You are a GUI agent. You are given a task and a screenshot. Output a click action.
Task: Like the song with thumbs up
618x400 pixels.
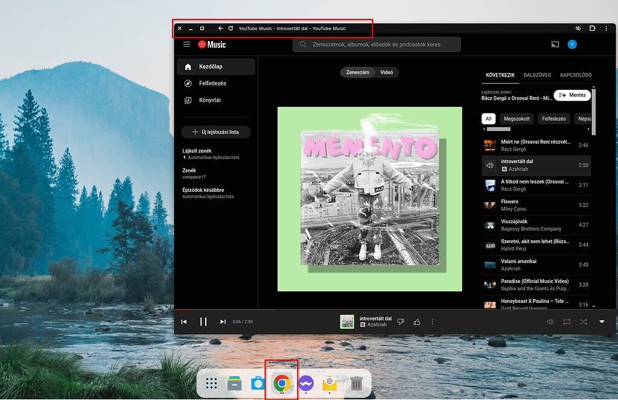click(x=416, y=322)
